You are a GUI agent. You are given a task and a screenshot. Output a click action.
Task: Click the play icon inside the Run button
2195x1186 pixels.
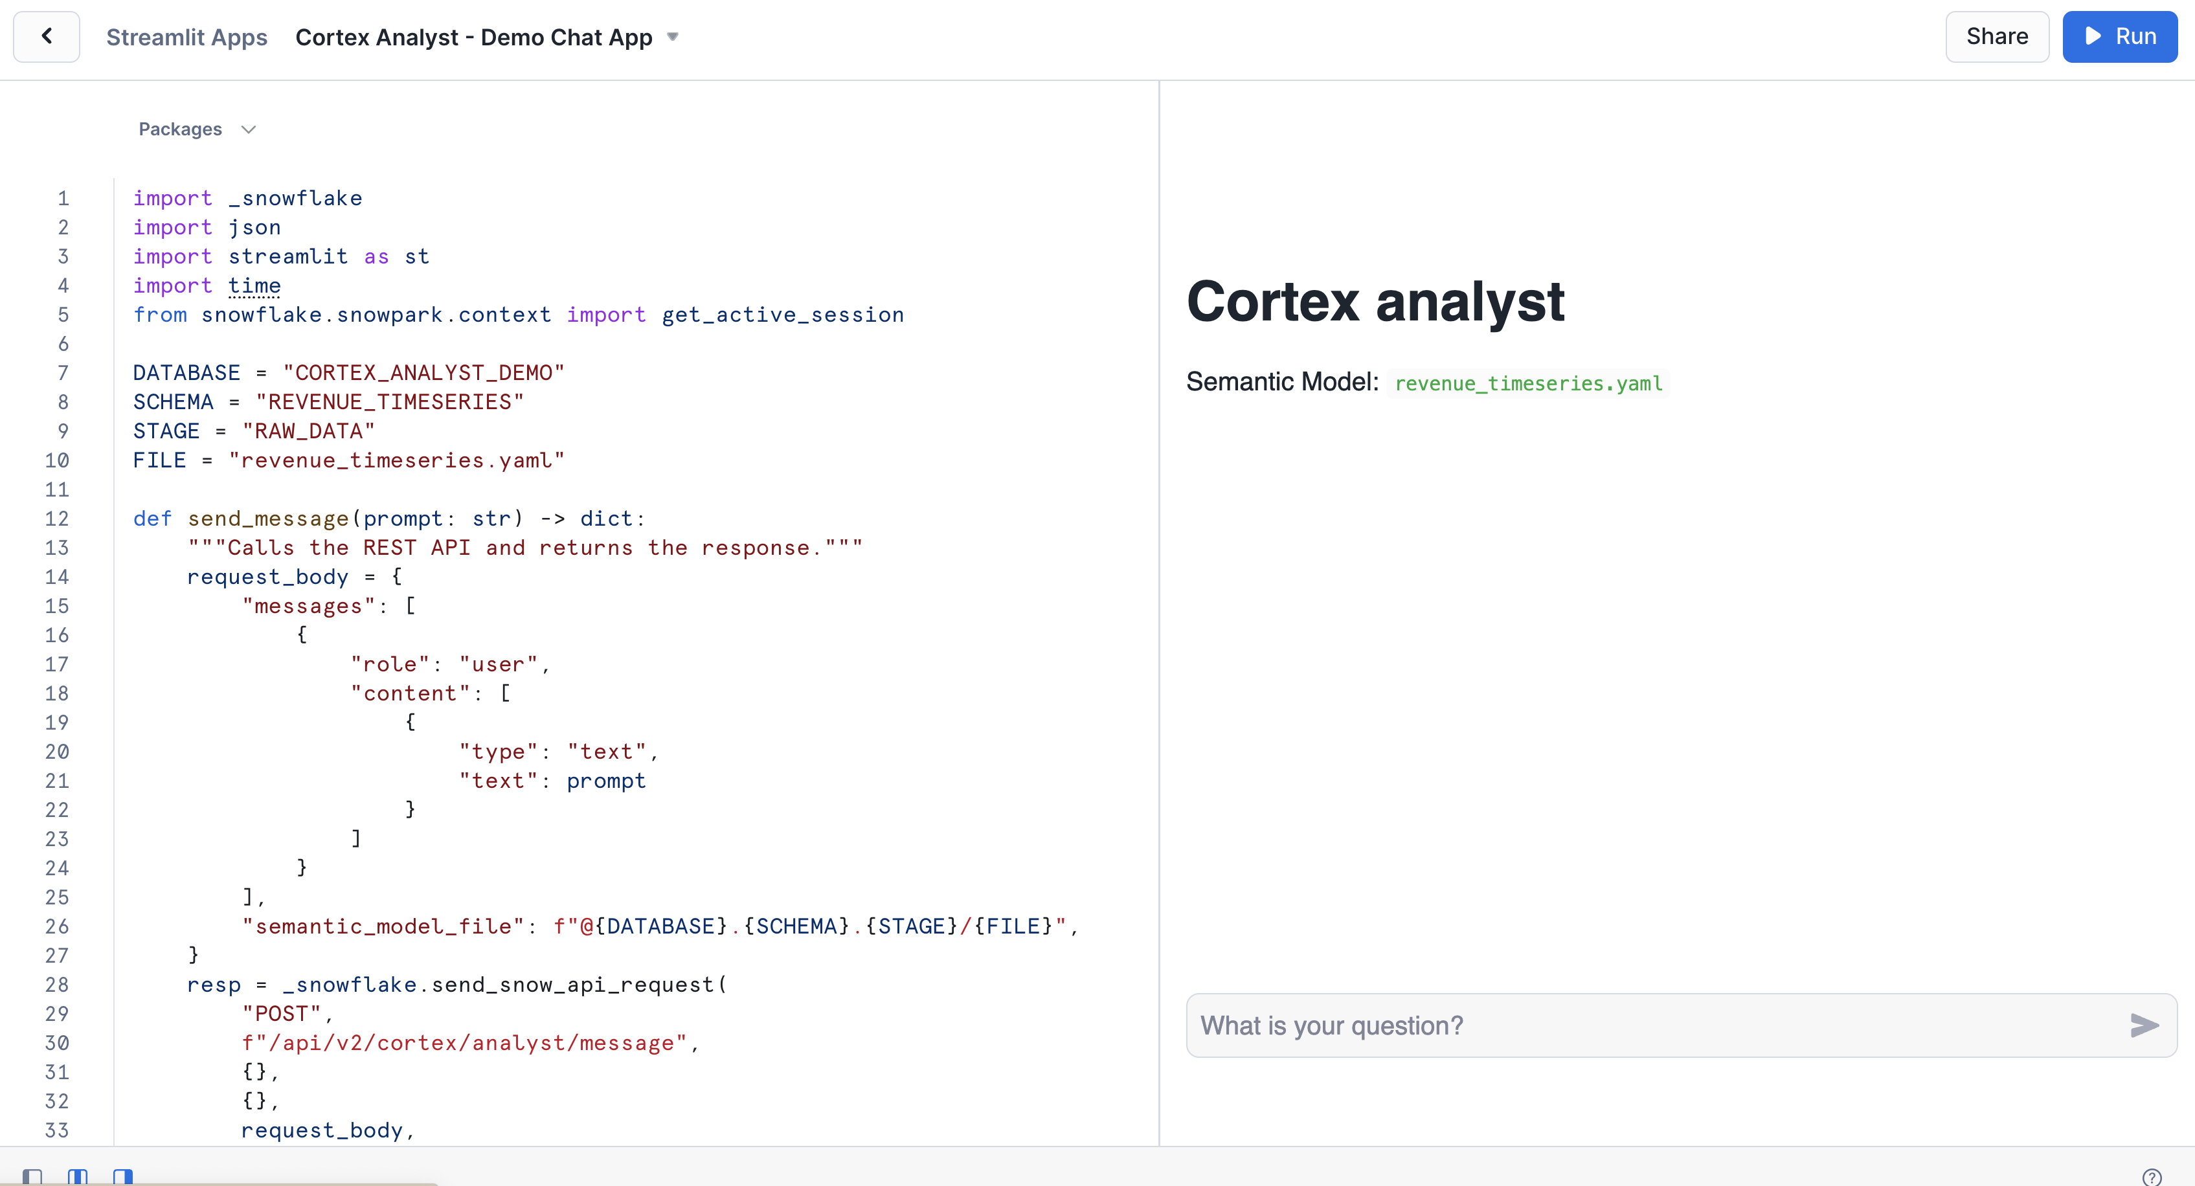[x=2093, y=37]
